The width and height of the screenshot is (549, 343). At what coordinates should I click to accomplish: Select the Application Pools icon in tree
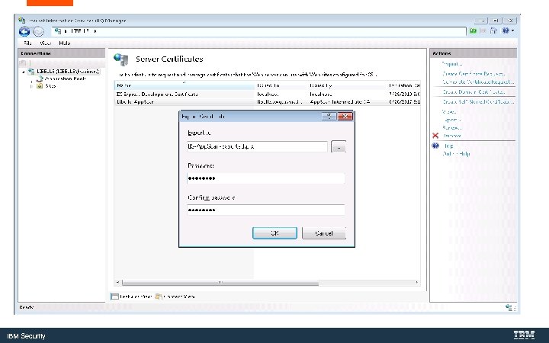tap(40, 79)
